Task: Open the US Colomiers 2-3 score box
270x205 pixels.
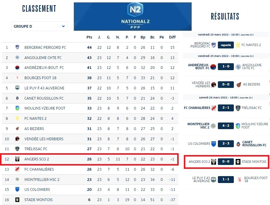Action: tap(226, 144)
